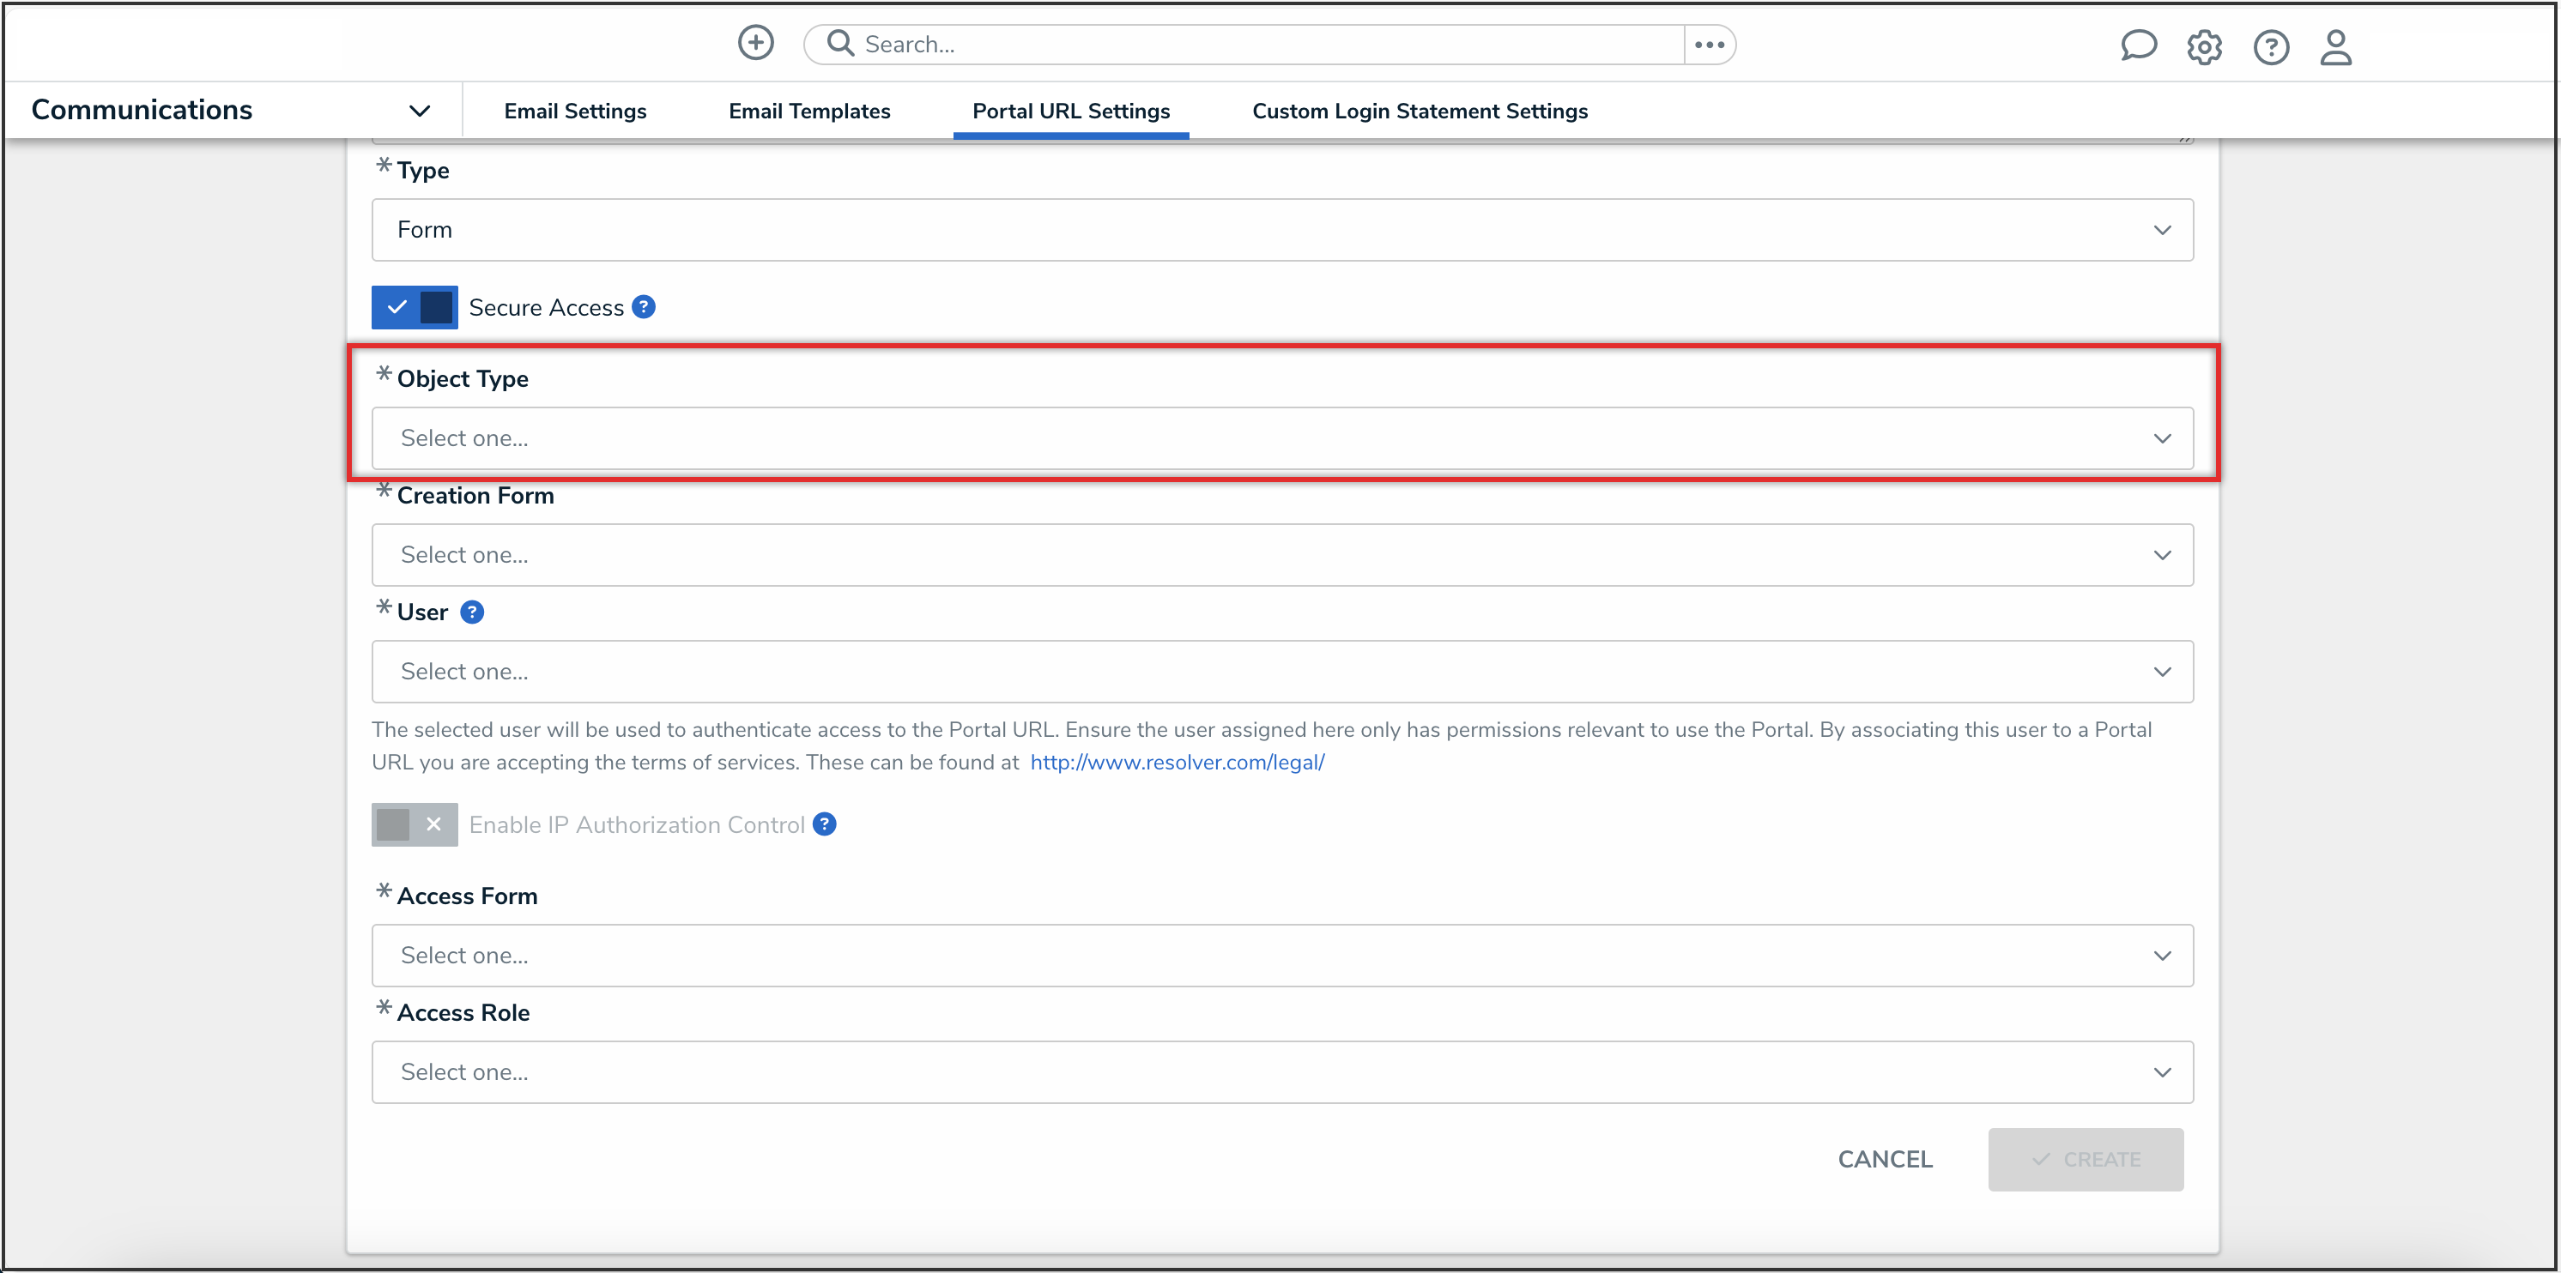The image size is (2561, 1273).
Task: Click the search magnifier icon
Action: tap(840, 44)
